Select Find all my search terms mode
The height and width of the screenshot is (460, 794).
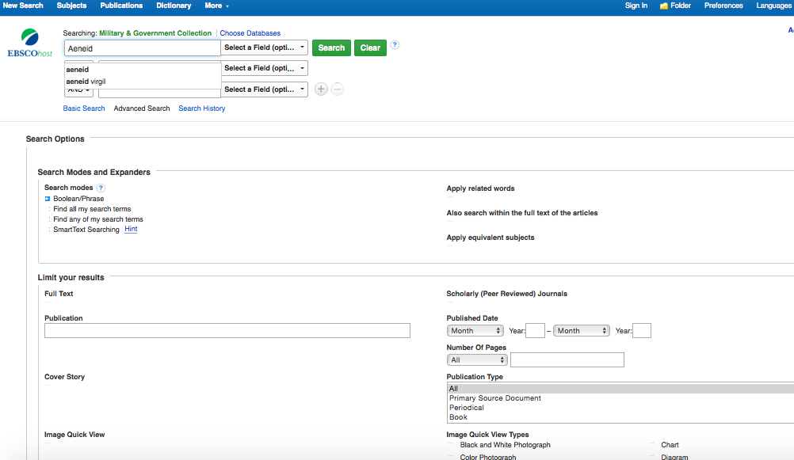coord(49,209)
